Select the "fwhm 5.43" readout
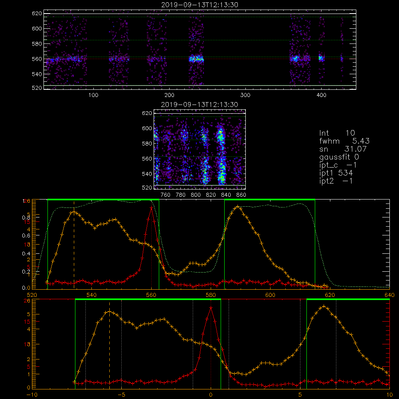This screenshot has height=399, width=399. point(344,141)
